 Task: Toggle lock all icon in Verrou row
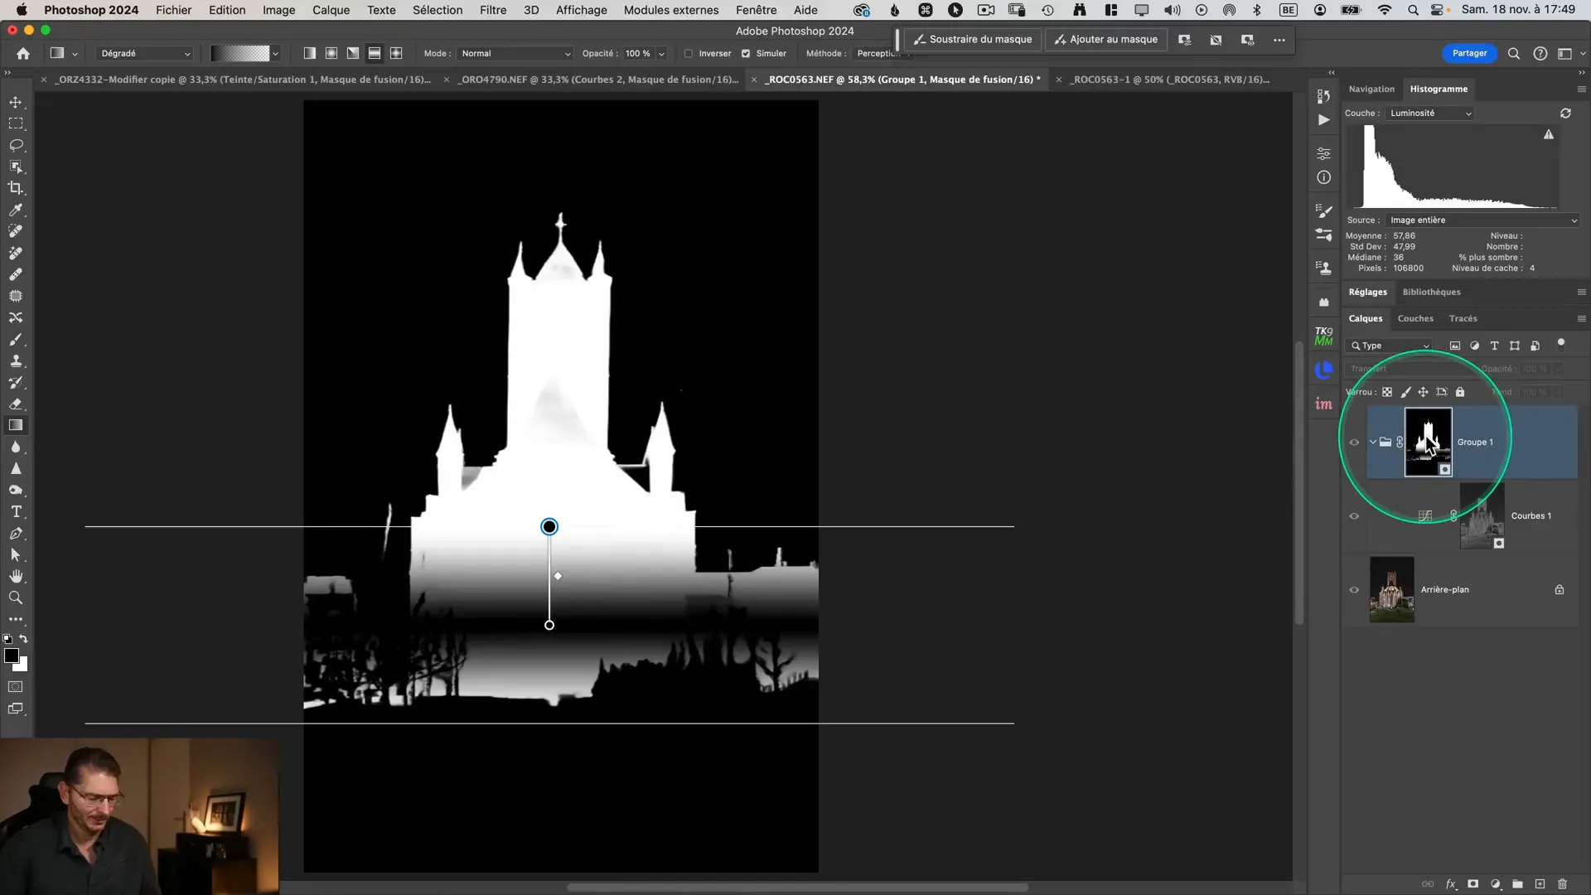(x=1460, y=392)
